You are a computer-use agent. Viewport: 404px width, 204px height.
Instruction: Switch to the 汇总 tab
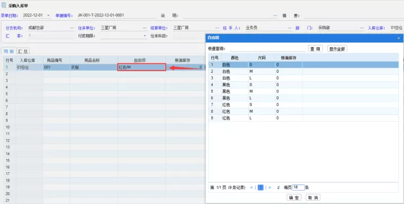pos(23,51)
